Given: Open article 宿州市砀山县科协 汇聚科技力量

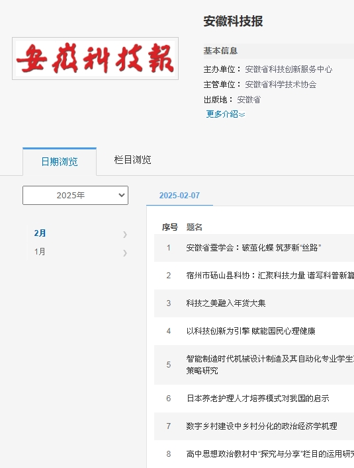Looking at the screenshot, I should coord(270,275).
